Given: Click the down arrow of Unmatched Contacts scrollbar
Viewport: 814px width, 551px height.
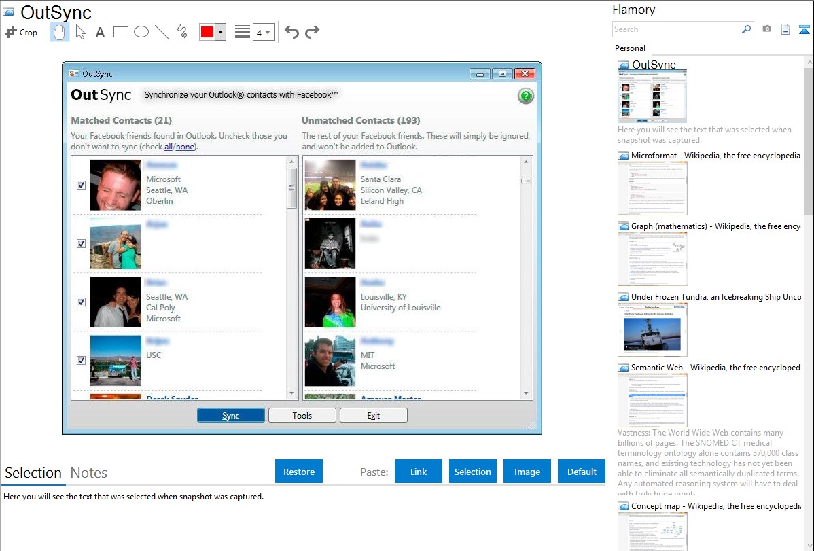Looking at the screenshot, I should tap(526, 393).
